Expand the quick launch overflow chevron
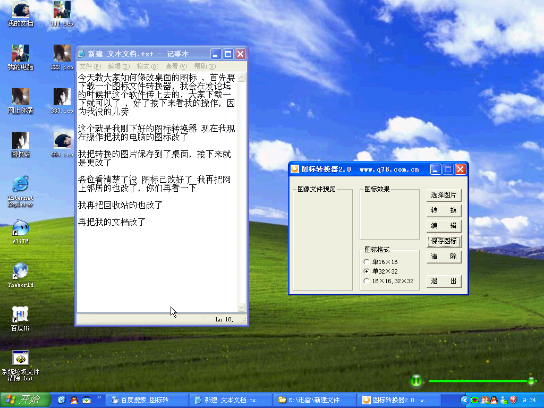Viewport: 544px width, 408px height. 99,397
